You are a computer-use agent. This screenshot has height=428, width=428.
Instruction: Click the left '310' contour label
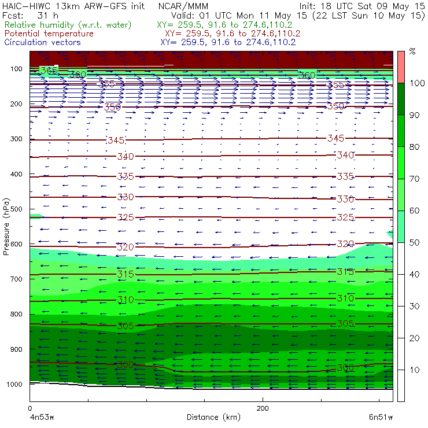click(x=126, y=300)
